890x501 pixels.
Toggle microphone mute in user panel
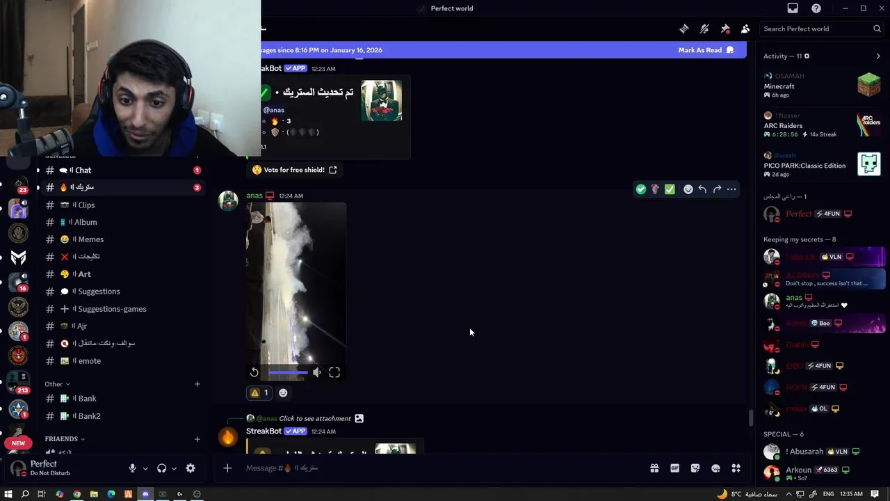pyautogui.click(x=132, y=468)
